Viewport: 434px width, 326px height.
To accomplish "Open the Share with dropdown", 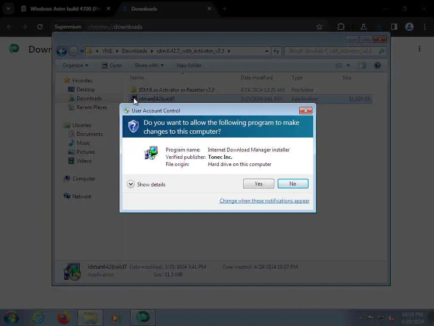I will (149, 65).
